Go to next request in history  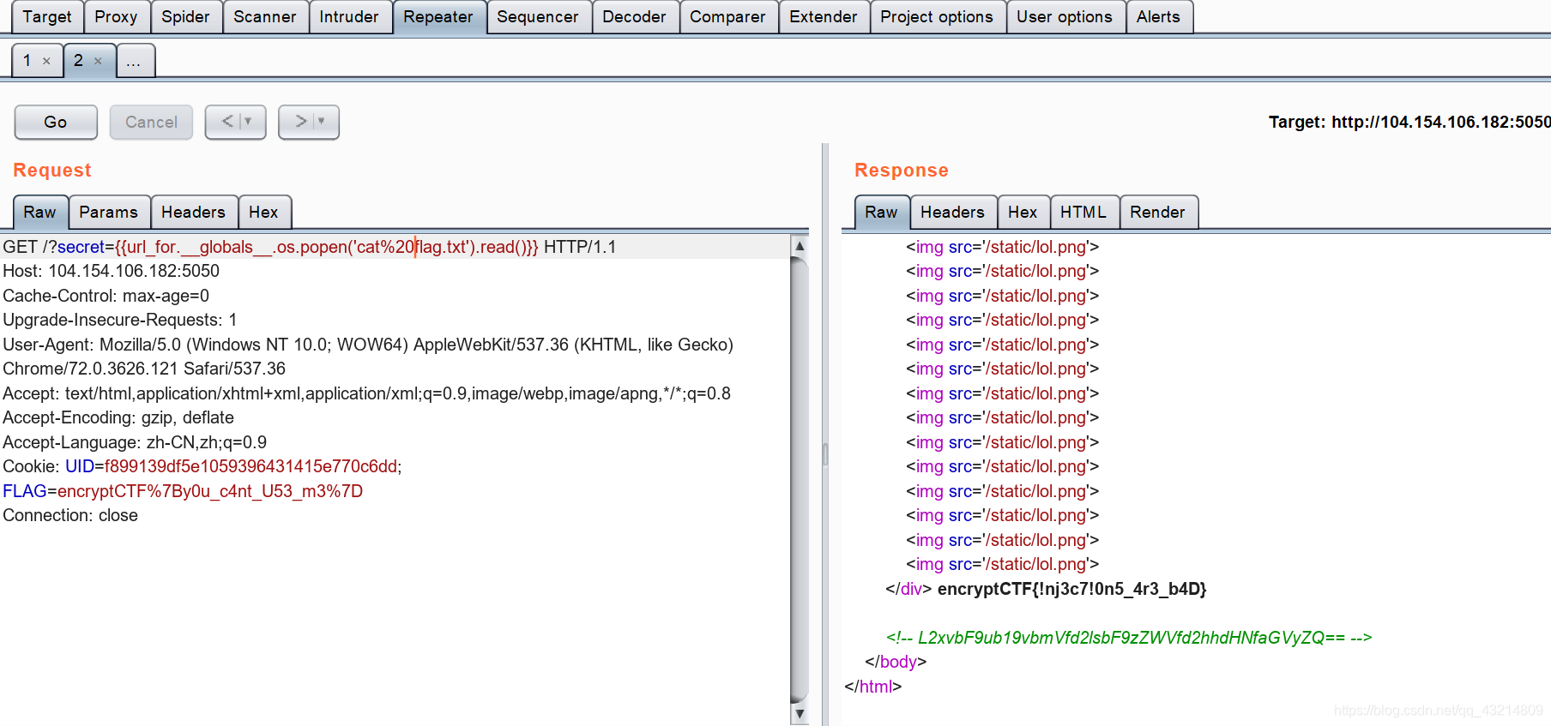[x=300, y=122]
